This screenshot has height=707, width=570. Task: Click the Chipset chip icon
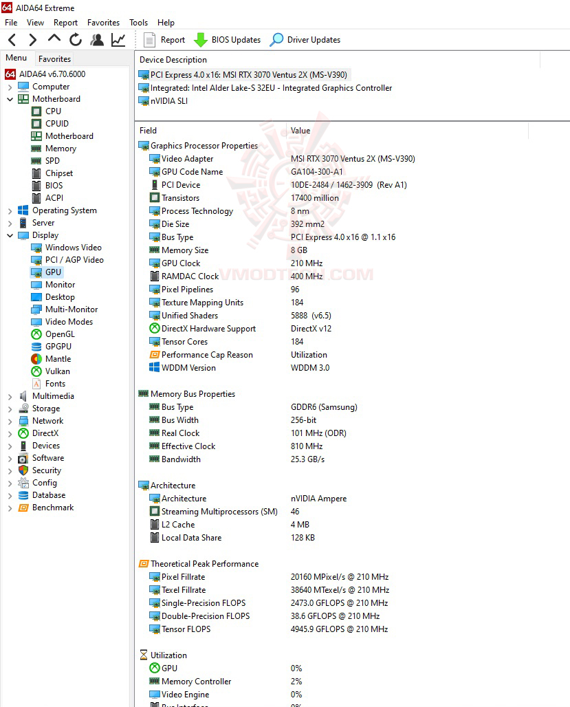click(36, 173)
